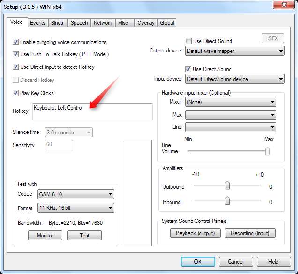Viewport: 298px width, 274px height.
Task: Uncheck Use Push To Talk Hotkey
Action: 15,54
